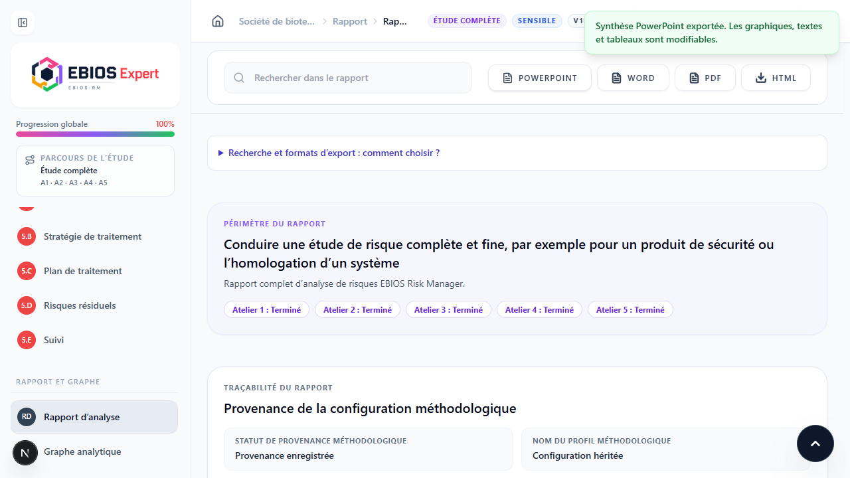Viewport: 850px width, 478px height.
Task: Click the route icon in Parcours de l'étude
Action: click(30, 160)
